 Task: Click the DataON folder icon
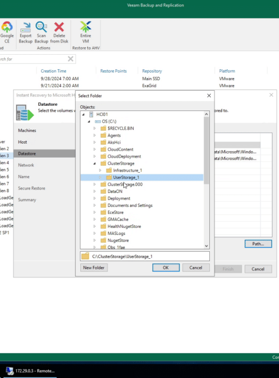coord(103,191)
